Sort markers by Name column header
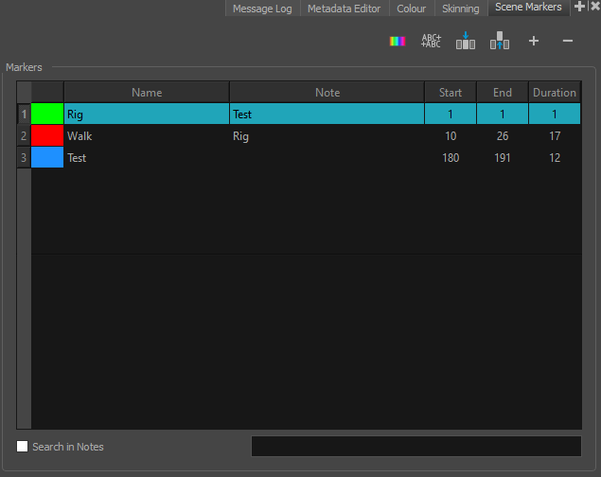This screenshot has height=477, width=601. click(x=147, y=93)
